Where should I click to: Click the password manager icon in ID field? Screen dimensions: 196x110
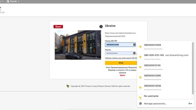click(134, 45)
